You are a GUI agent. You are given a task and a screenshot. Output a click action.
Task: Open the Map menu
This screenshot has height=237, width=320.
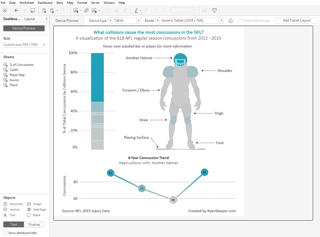tap(70, 3)
